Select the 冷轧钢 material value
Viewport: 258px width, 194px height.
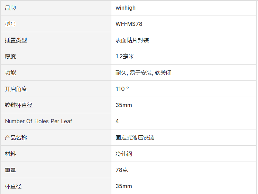tap(124, 154)
